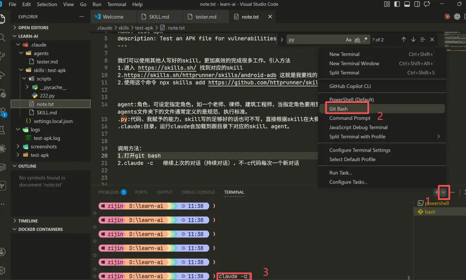Switch to the DEBUG CONSOLE panel tab
Screen dimensions: 466x280
[198, 192]
